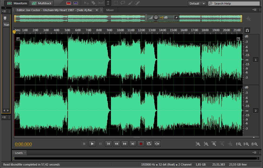Click the +0 dB gain value

[x=163, y=17]
